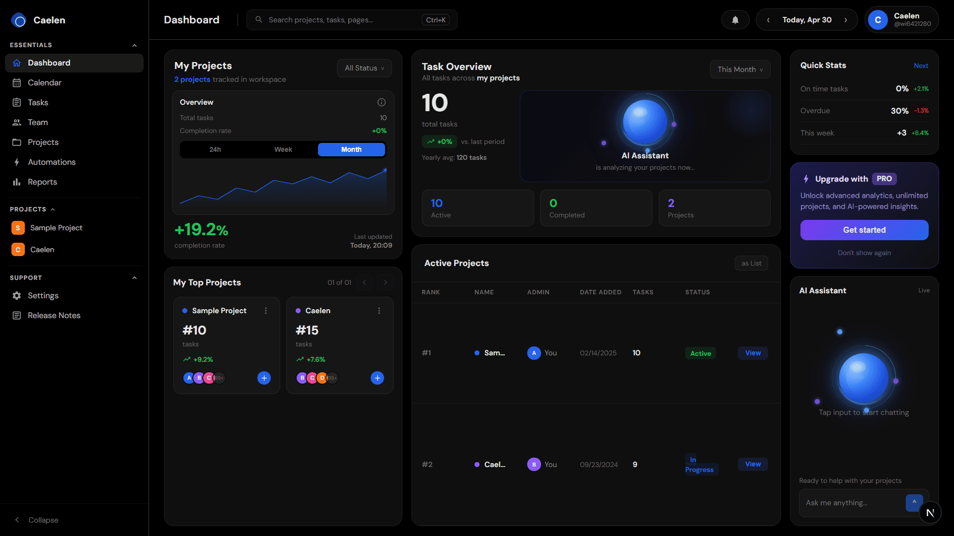Click the Active tasks stat card
The image size is (954, 536).
(478, 208)
